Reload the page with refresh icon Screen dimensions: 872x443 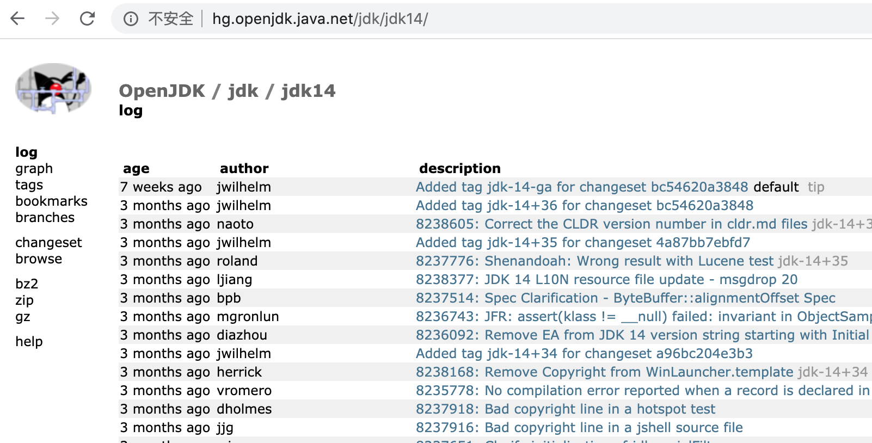(87, 19)
